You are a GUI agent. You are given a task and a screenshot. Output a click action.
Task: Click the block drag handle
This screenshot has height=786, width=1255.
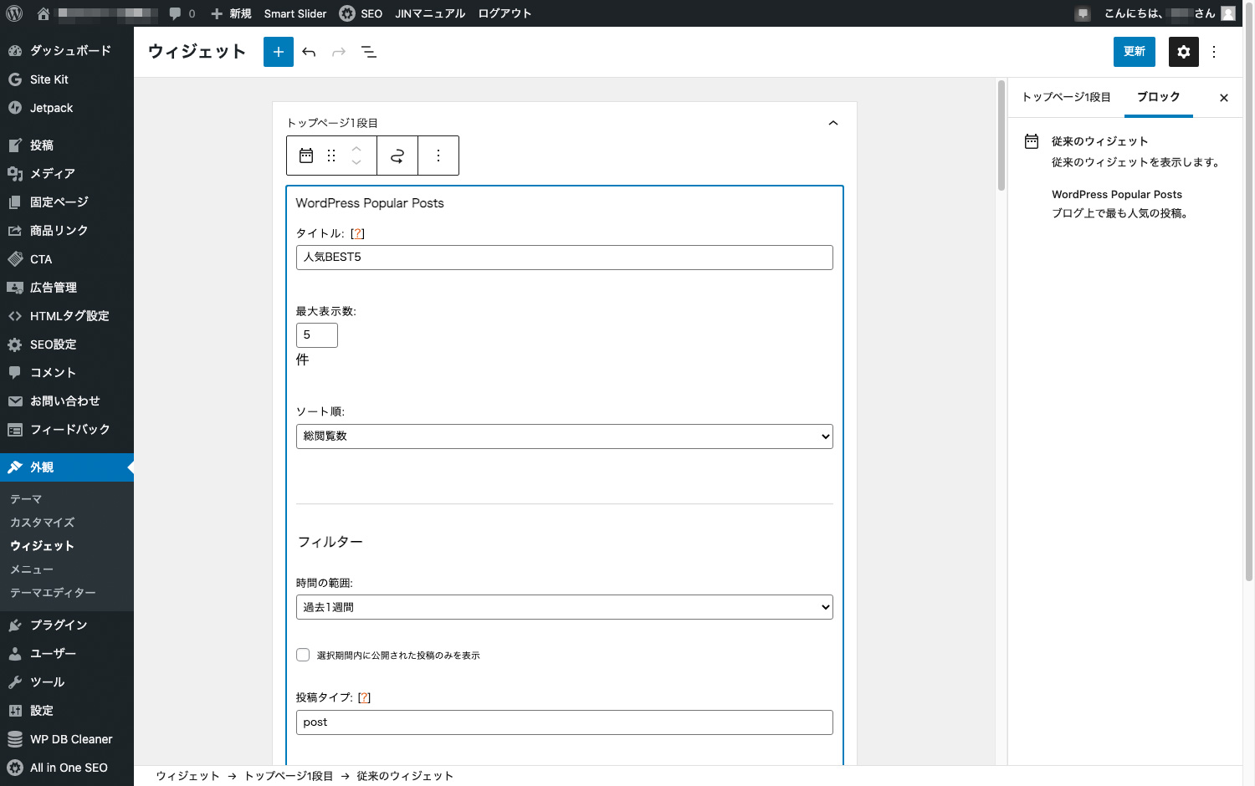[331, 156]
